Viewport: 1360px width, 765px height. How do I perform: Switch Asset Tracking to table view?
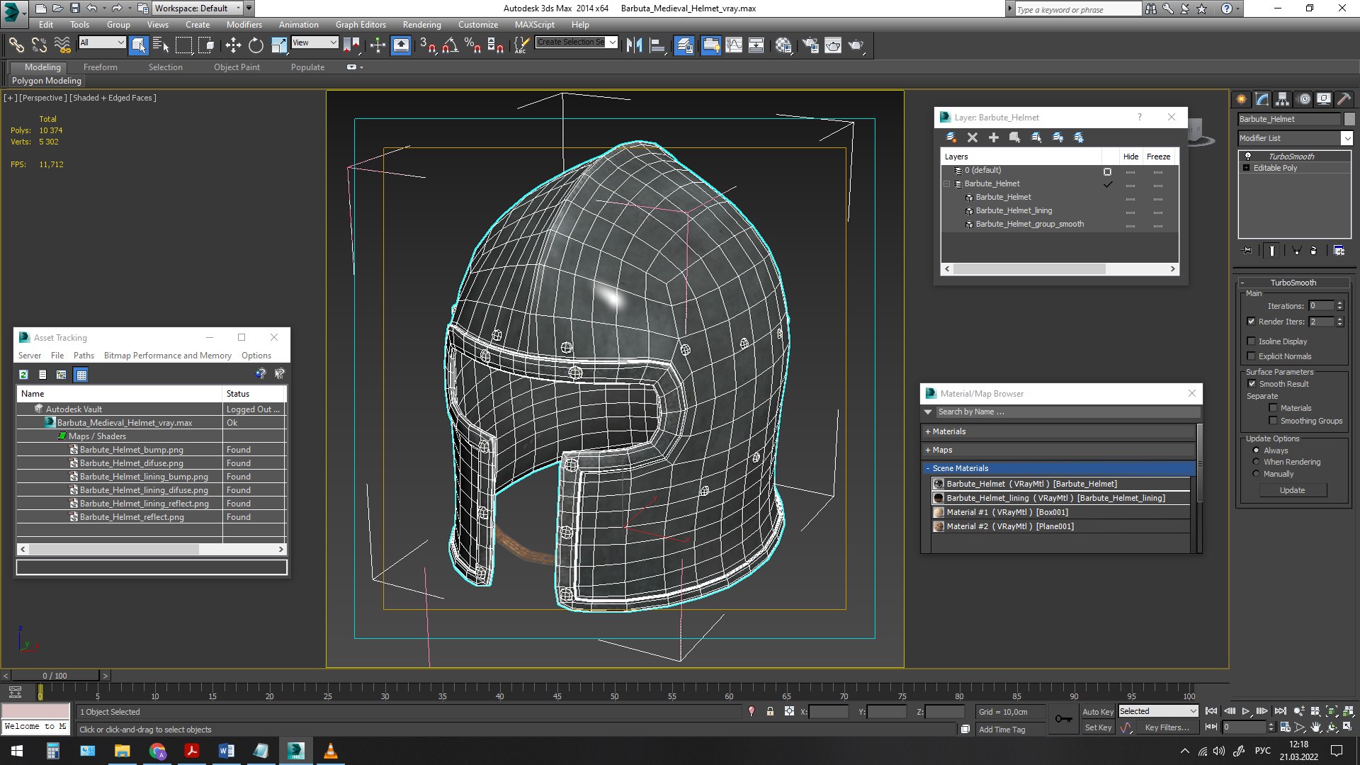click(81, 375)
